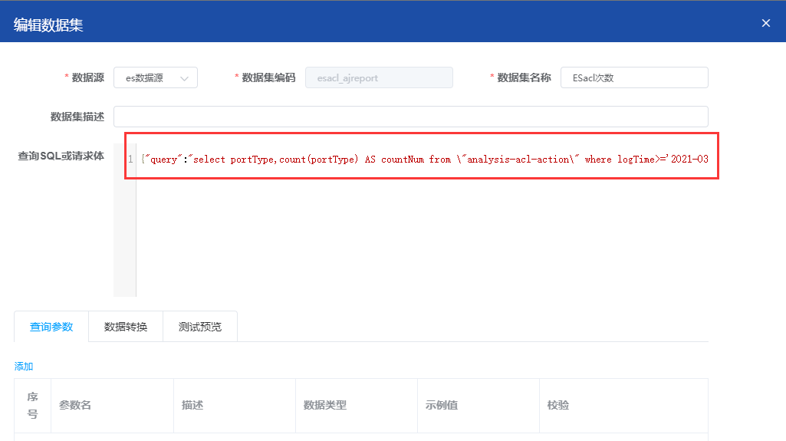The height and width of the screenshot is (441, 786).
Task: Click the 编辑数据集 dialog title
Action: (48, 25)
